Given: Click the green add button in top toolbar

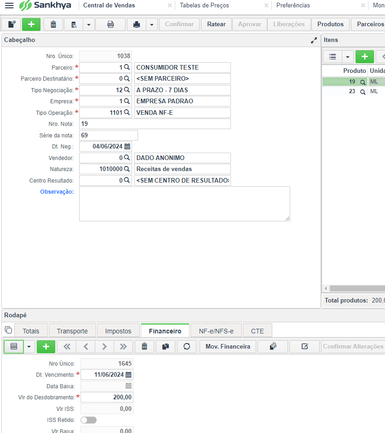Looking at the screenshot, I should [31, 24].
